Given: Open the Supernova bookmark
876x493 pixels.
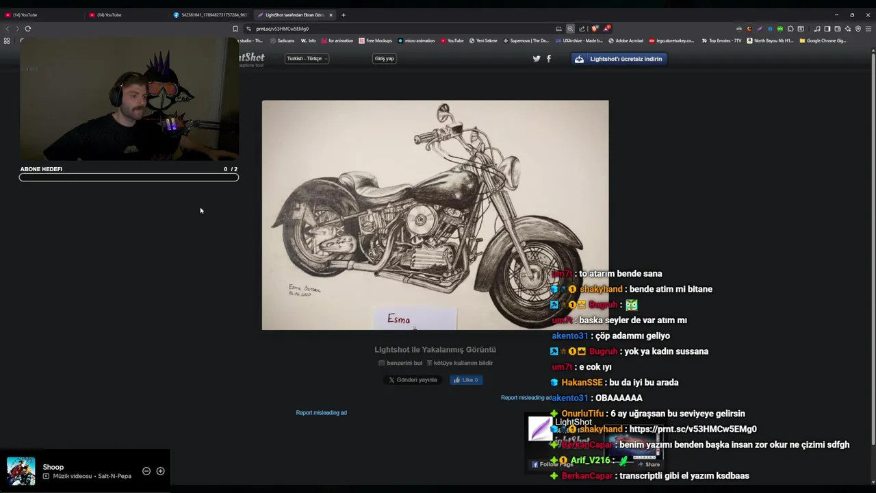Looking at the screenshot, I should (x=526, y=41).
